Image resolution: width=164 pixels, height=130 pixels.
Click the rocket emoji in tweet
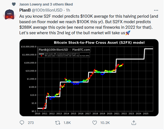(128, 33)
